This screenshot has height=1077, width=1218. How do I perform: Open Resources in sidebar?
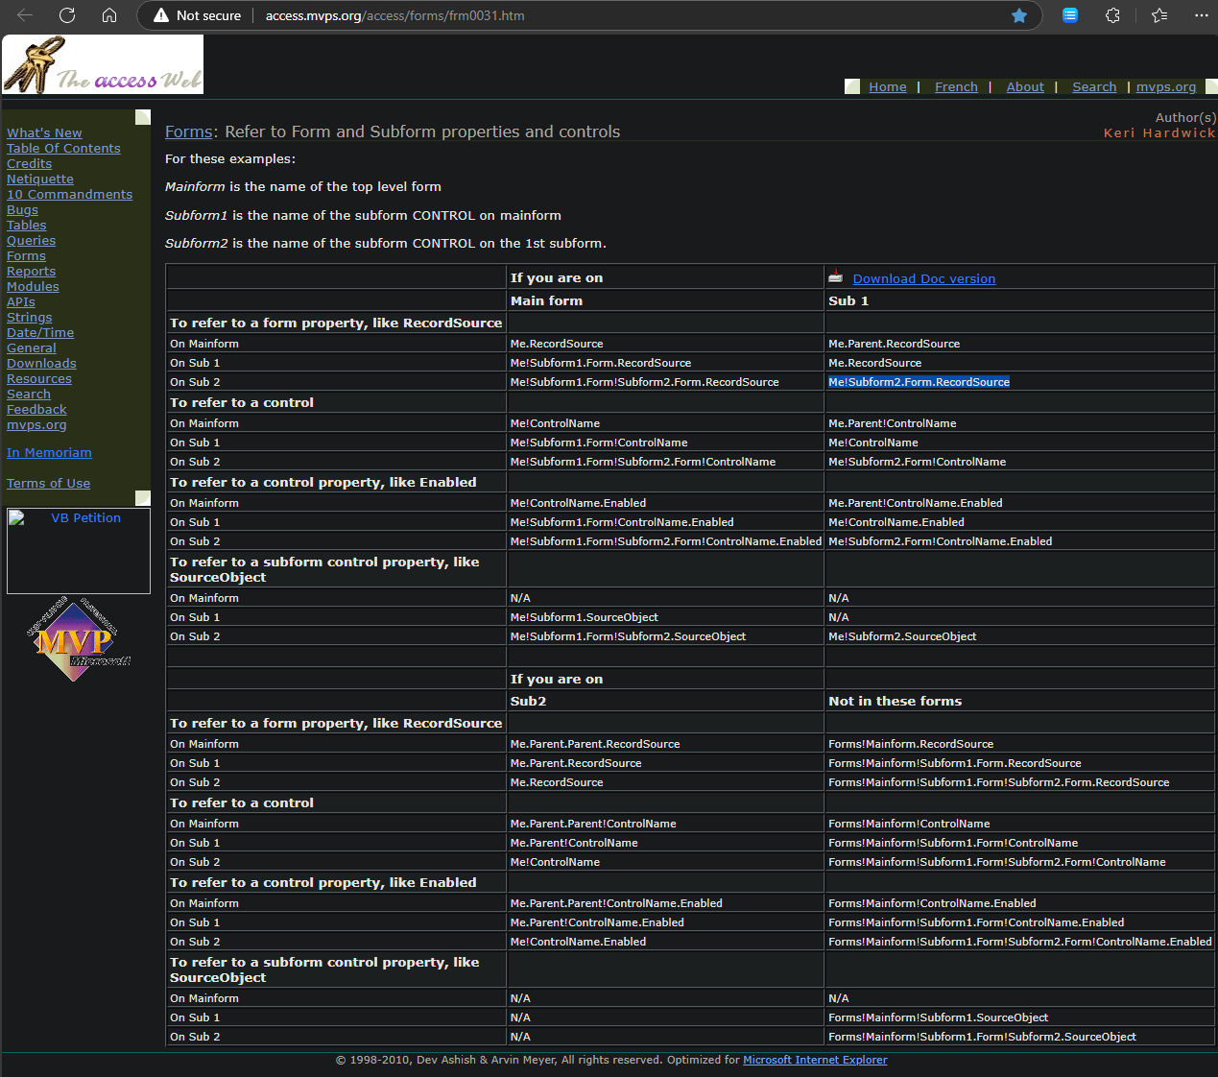point(39,378)
